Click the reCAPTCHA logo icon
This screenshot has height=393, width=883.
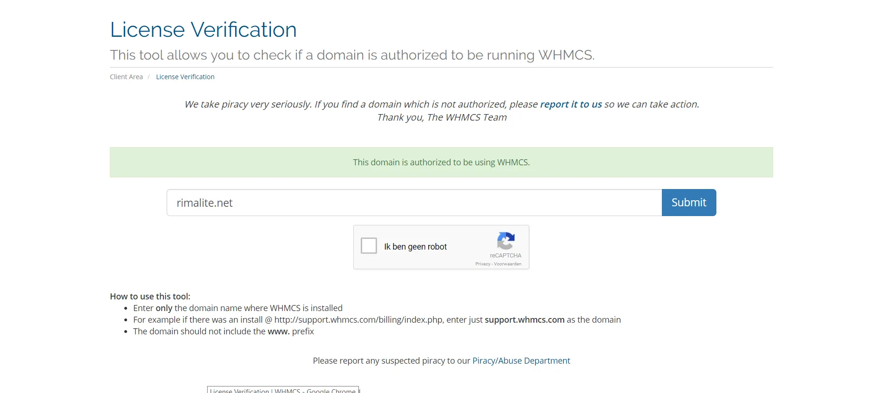point(506,241)
